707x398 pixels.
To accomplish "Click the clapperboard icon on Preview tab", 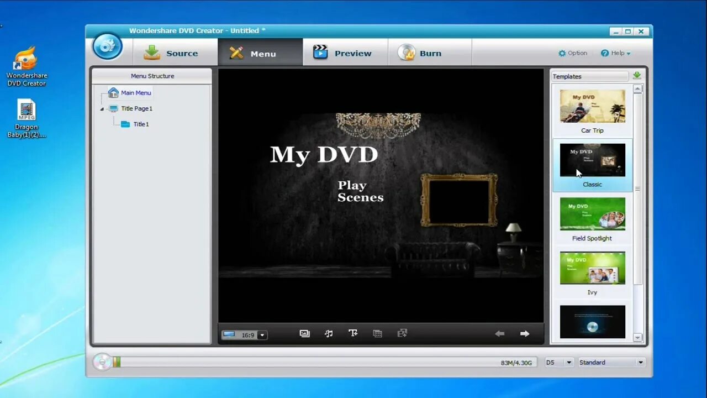I will pyautogui.click(x=320, y=53).
